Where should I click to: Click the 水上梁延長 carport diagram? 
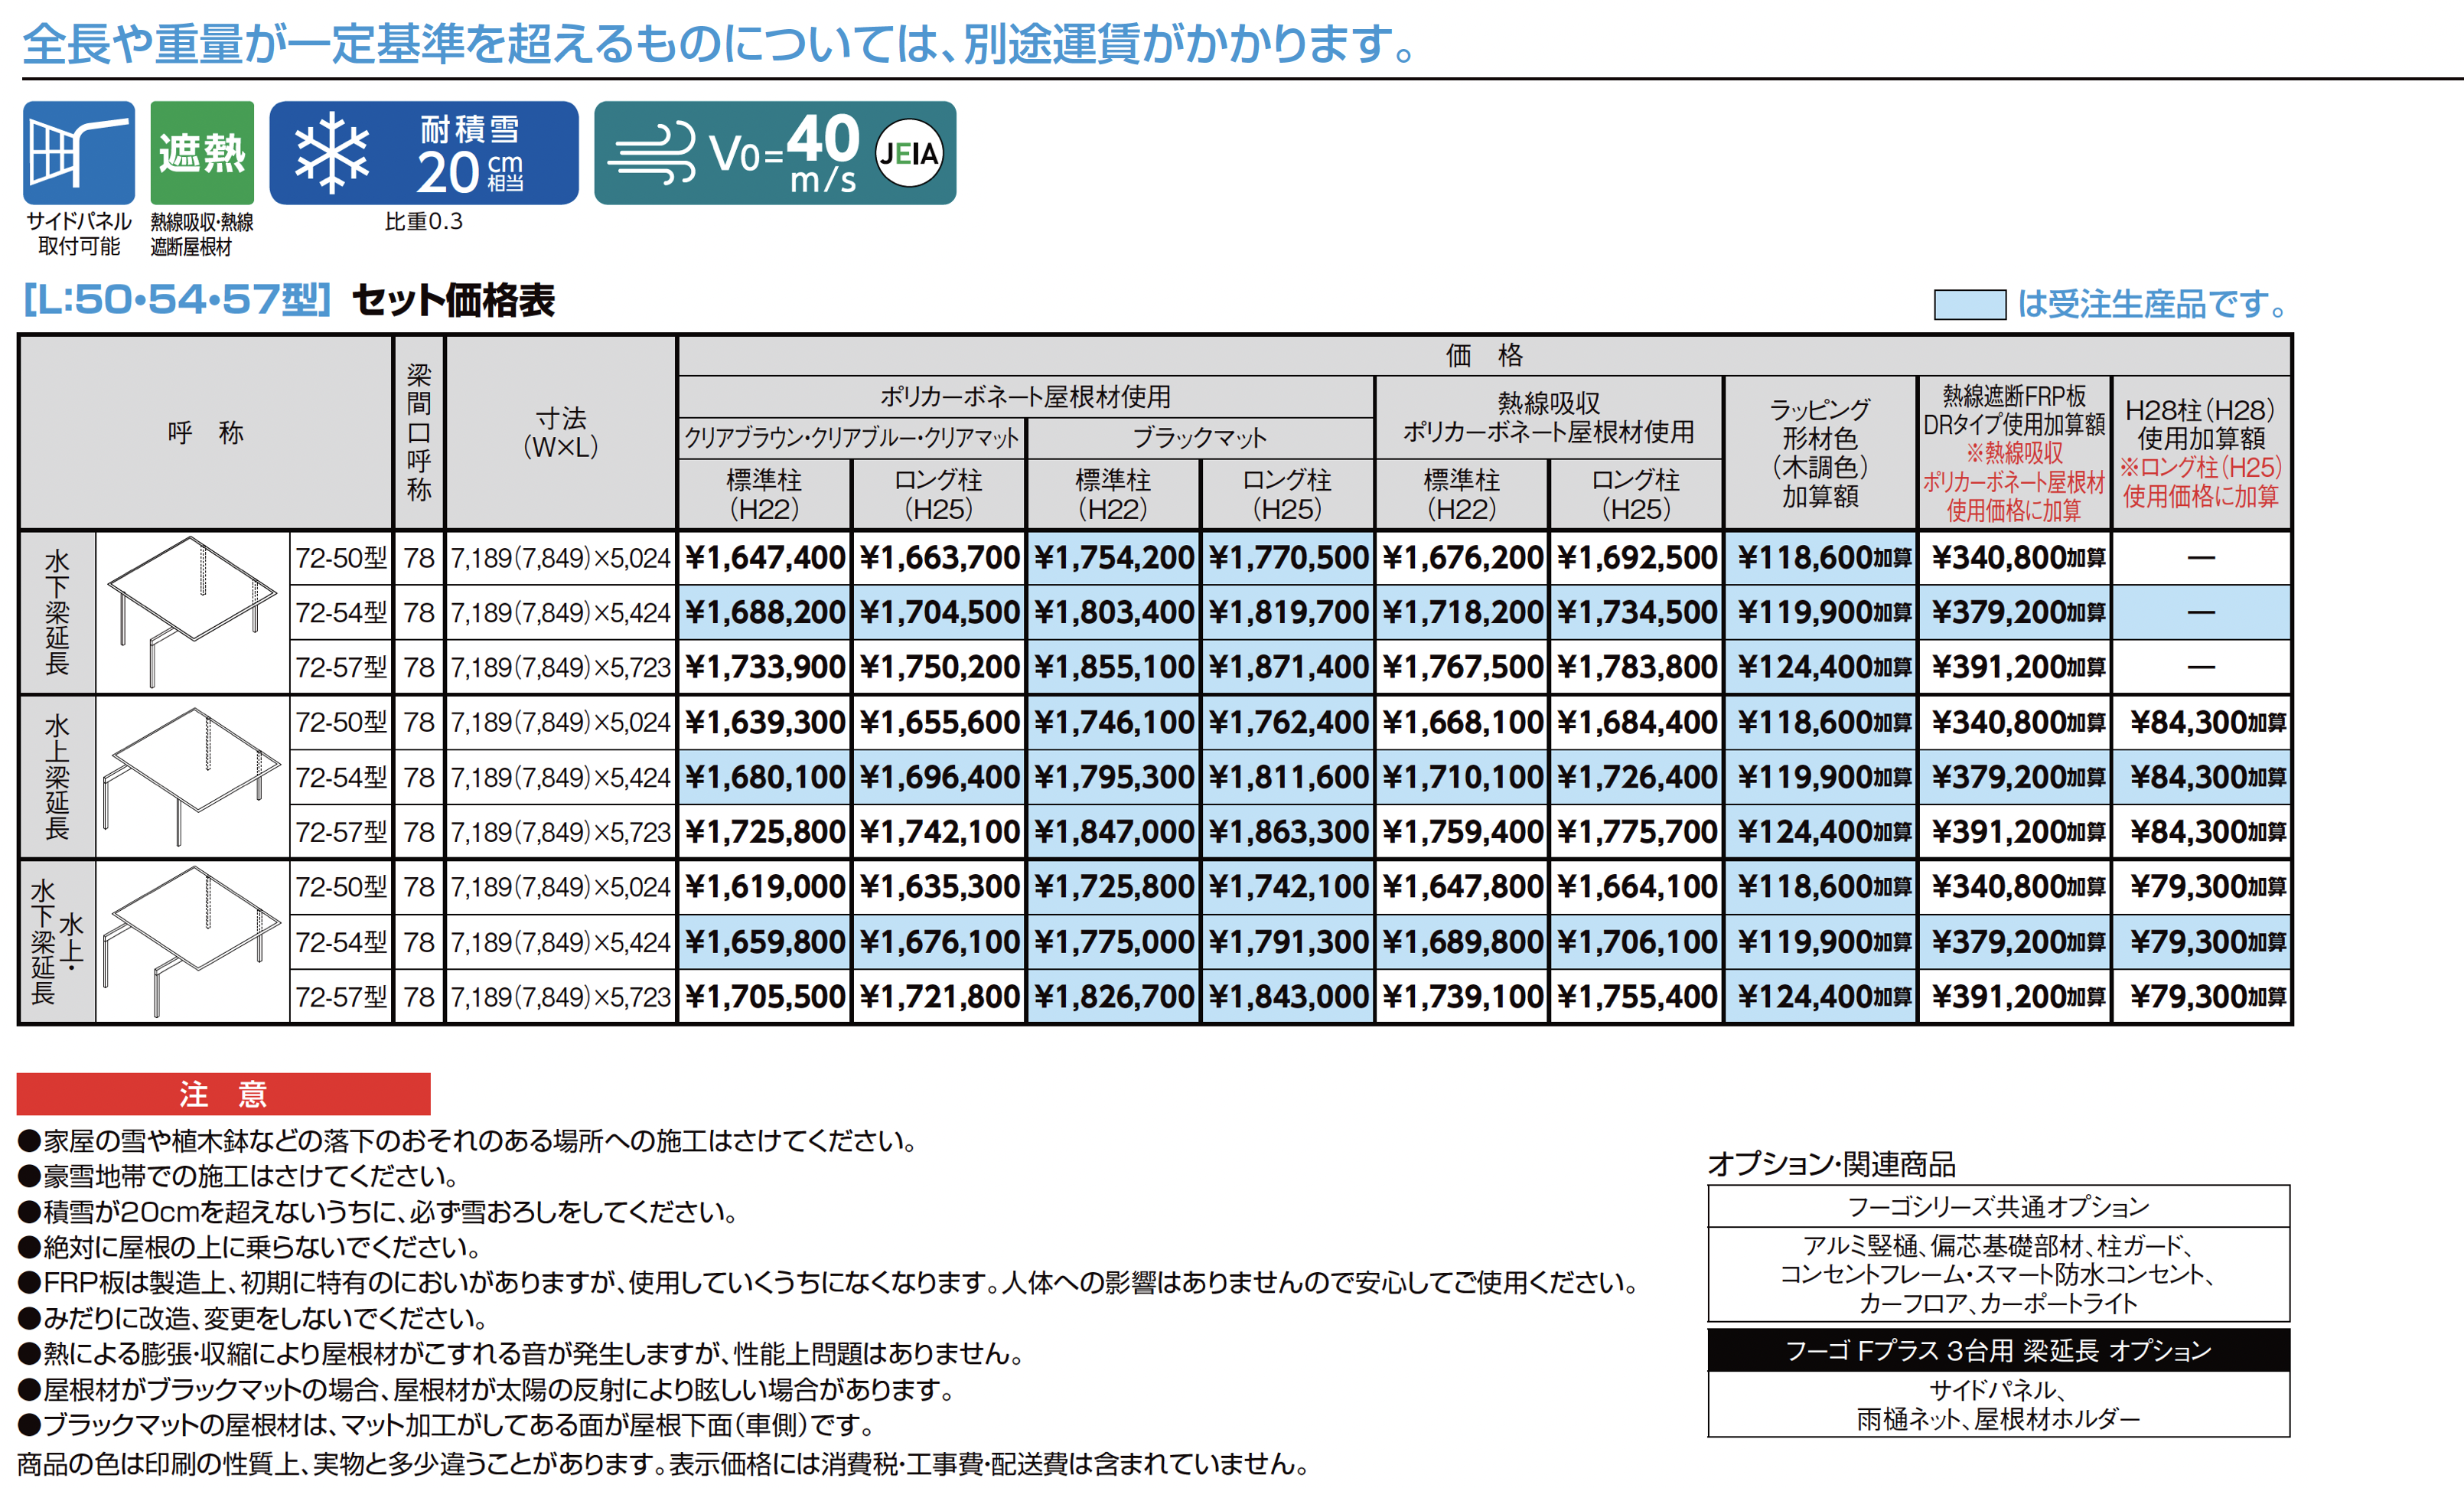point(192,776)
